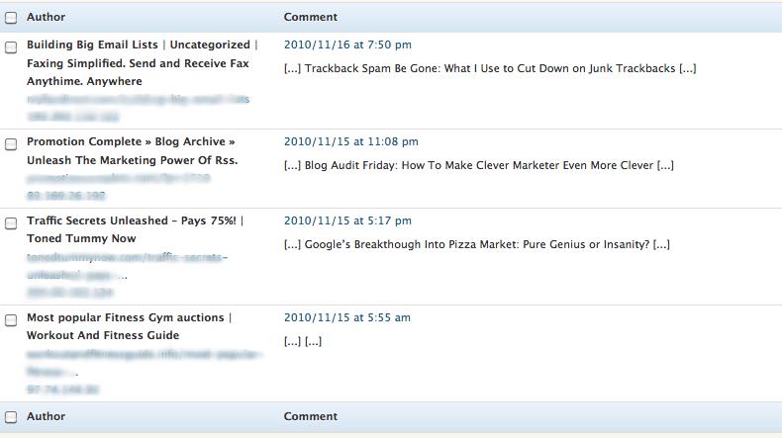
Task: Click the Google's Breakthough Into Pizza Market comment
Action: pos(477,244)
